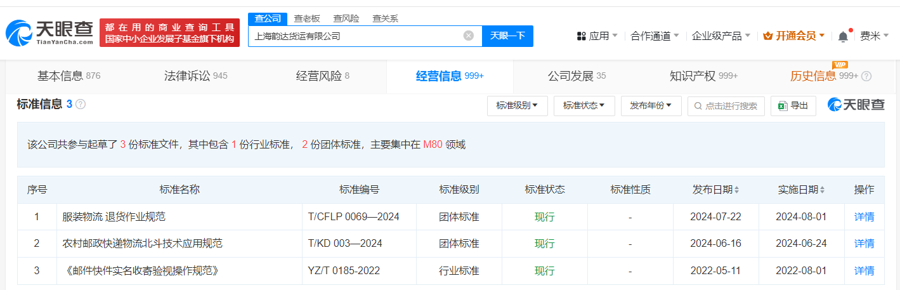
Task: Switch to 知识产权 tab
Action: tap(703, 76)
